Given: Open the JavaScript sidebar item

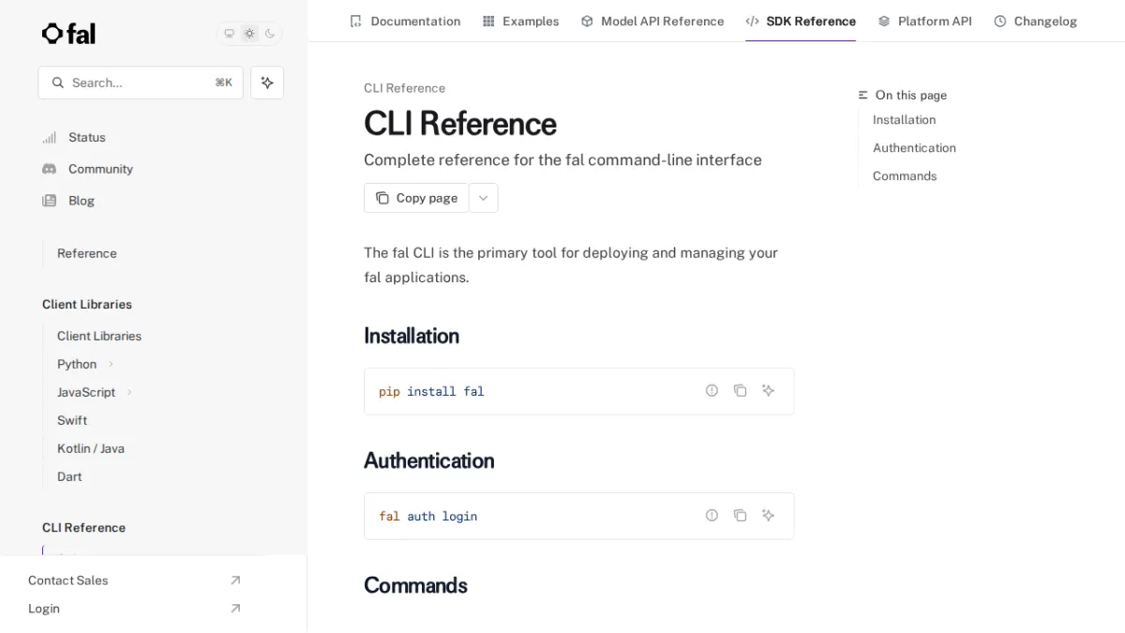Looking at the screenshot, I should pyautogui.click(x=86, y=392).
